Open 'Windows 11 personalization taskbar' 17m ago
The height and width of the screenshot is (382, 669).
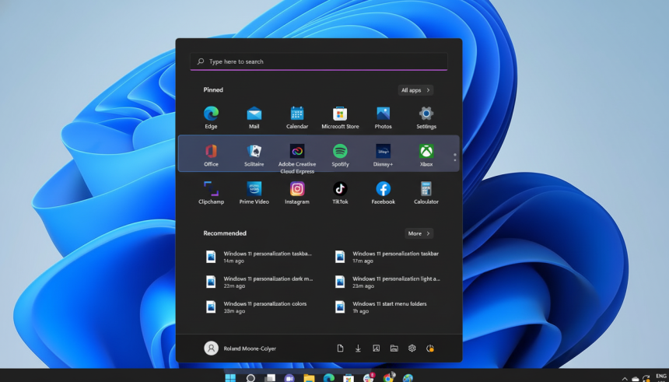(x=387, y=257)
